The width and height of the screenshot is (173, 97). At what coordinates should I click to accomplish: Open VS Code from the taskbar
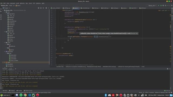coord(29,95)
